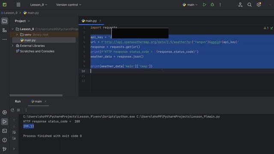Open Terminal tool window icon
This screenshot has height=154, width=274.
5,131
